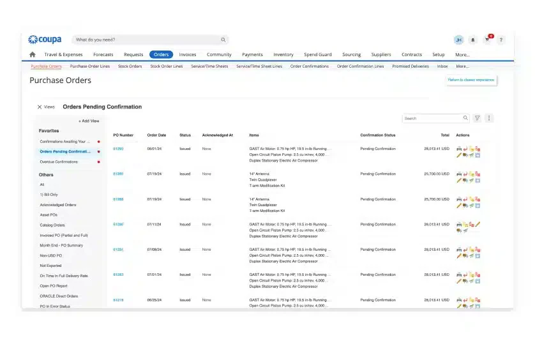The image size is (535, 339).
Task: Switch to the Stock Orders tab
Action: tap(130, 66)
